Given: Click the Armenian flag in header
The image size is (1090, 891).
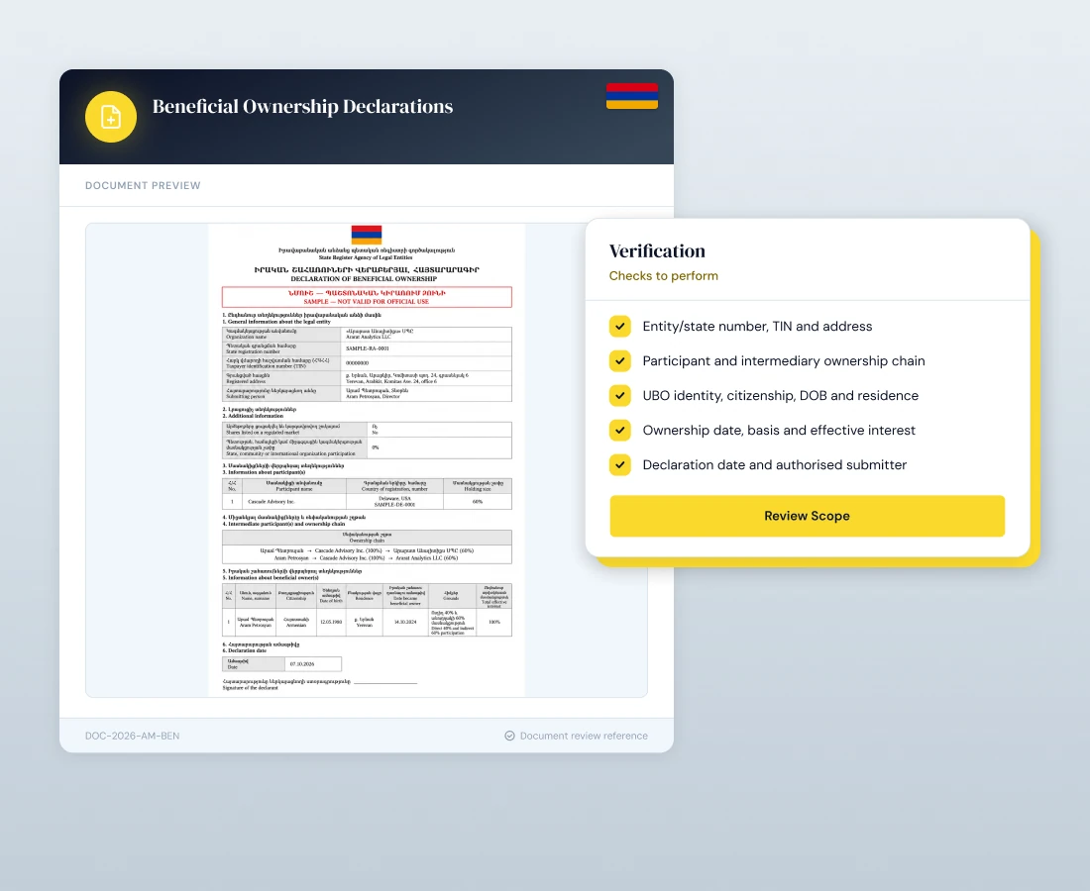Looking at the screenshot, I should [632, 96].
